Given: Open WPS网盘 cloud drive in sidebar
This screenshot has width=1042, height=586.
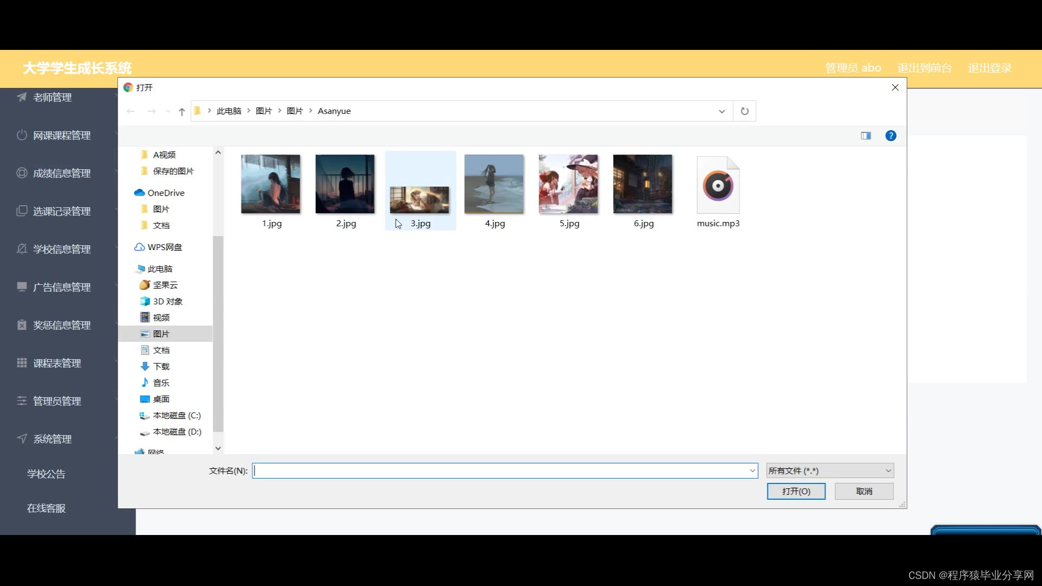Looking at the screenshot, I should (x=164, y=247).
